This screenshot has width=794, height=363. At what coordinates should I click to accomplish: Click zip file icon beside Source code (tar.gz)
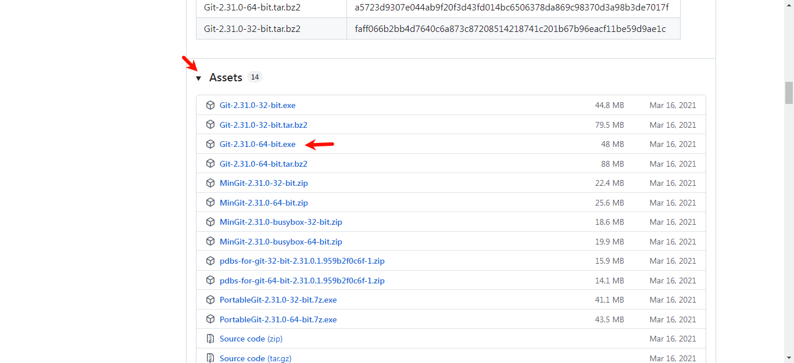pos(210,358)
